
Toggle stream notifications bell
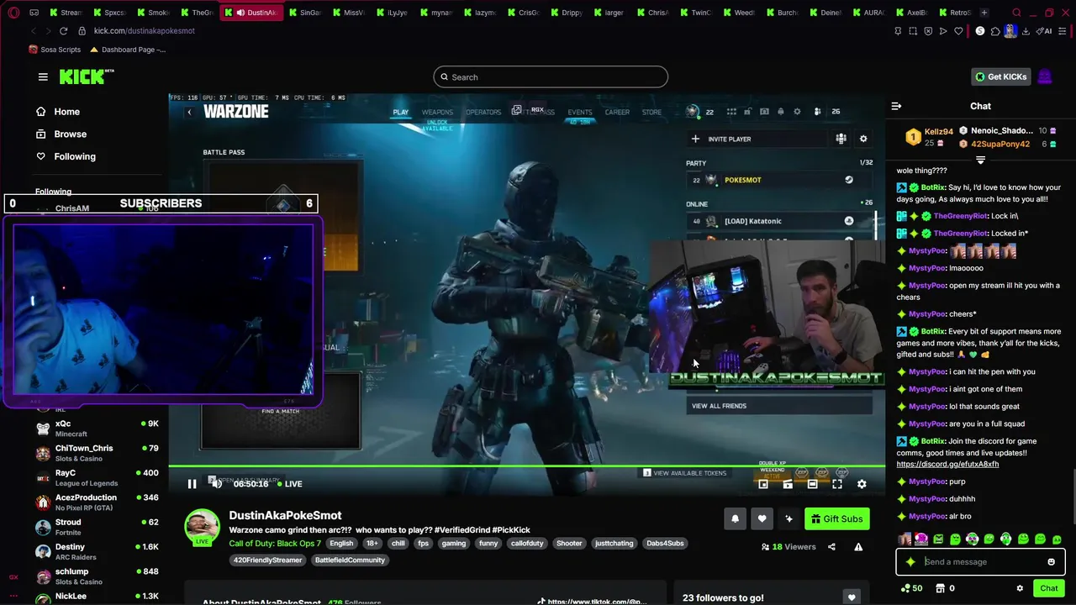(x=735, y=518)
